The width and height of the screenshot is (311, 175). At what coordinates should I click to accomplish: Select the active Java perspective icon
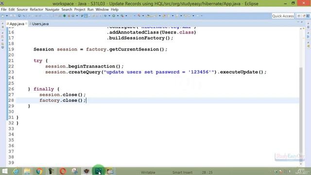coord(308,16)
